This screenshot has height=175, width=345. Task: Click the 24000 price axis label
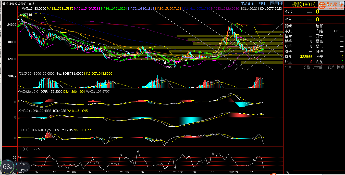[12, 25]
